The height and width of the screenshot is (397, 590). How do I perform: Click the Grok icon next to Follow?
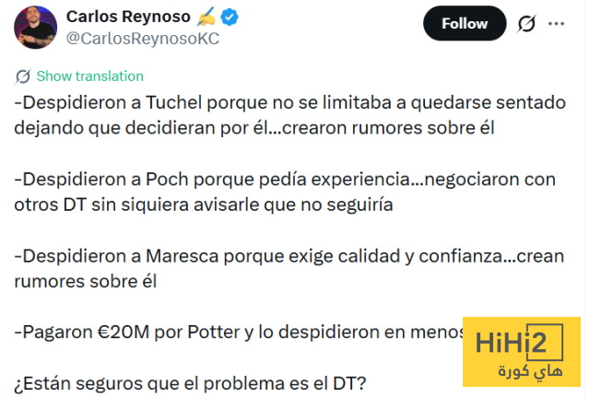(x=526, y=24)
